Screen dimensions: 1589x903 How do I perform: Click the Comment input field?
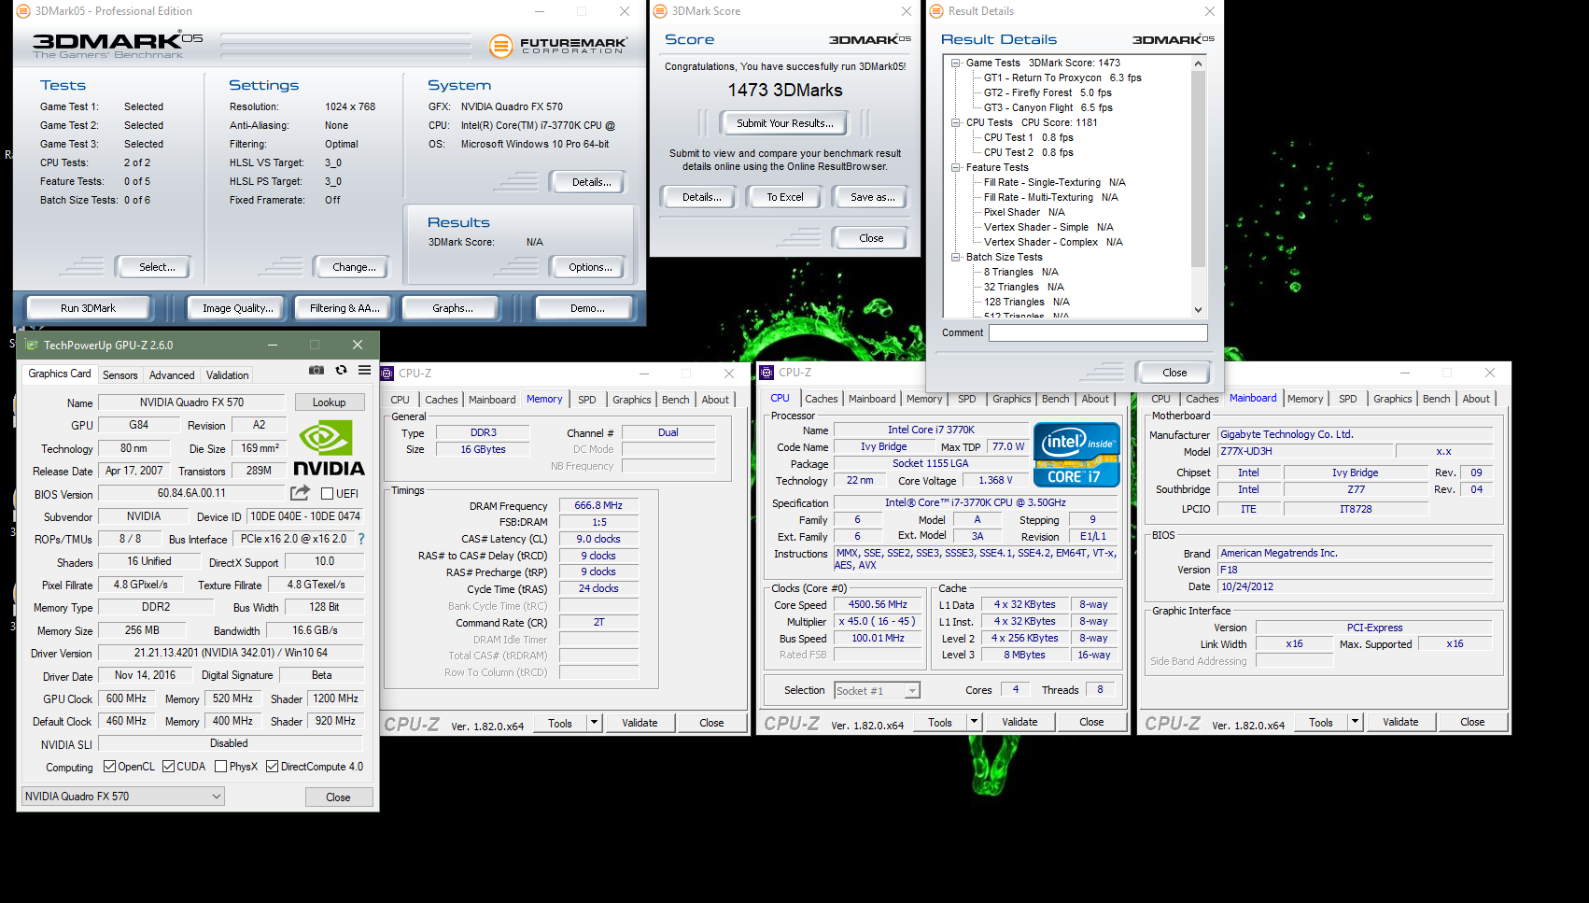1098,332
